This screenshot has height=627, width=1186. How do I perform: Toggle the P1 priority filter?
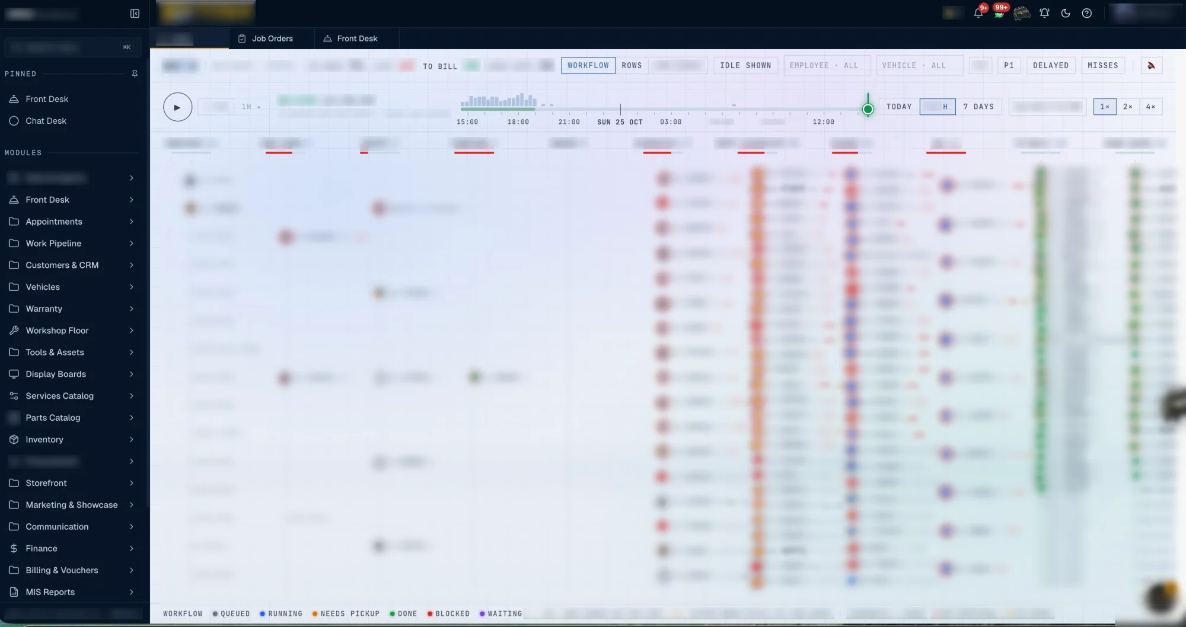(x=1009, y=66)
